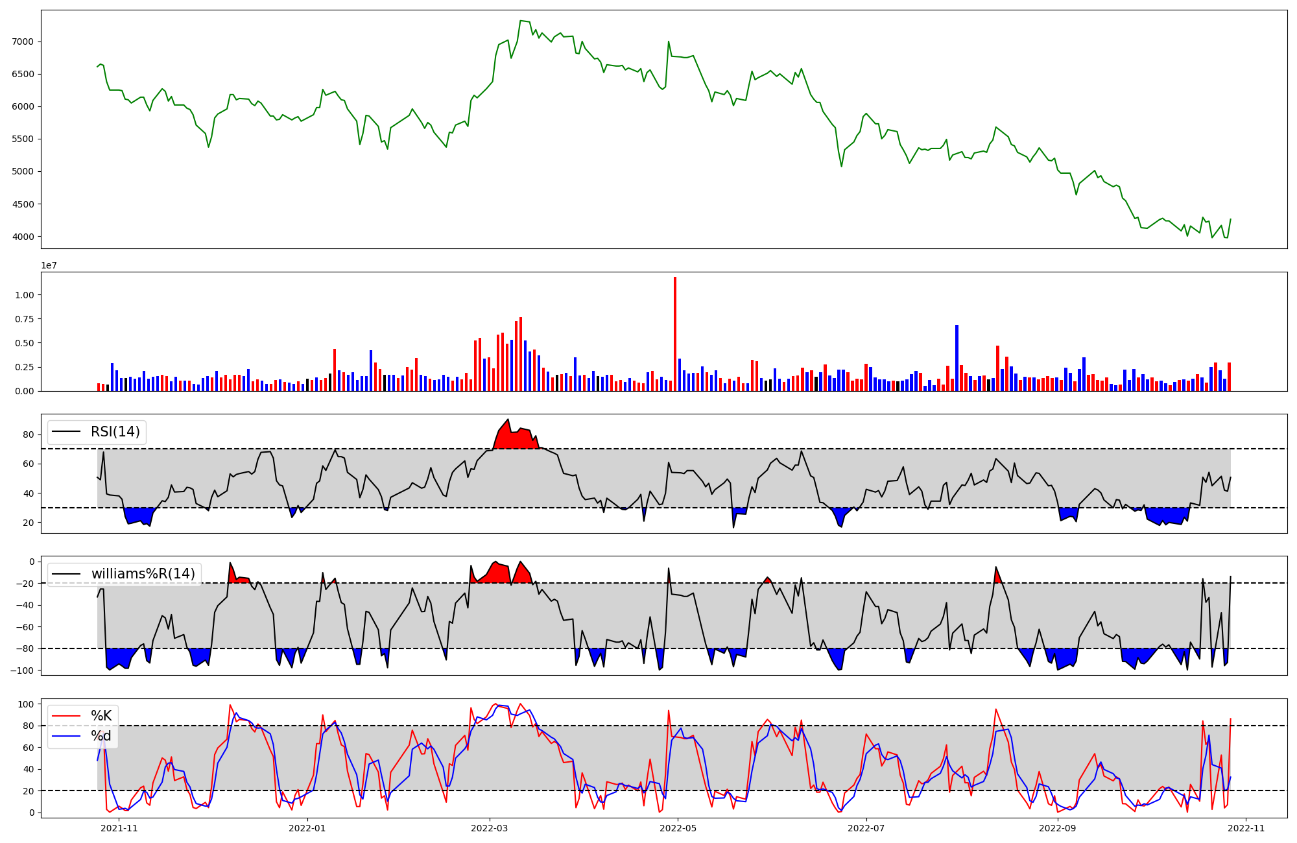Screen dimensions: 1297x843
Task: Click the 2022-11 x-axis date label
Action: coord(1246,828)
